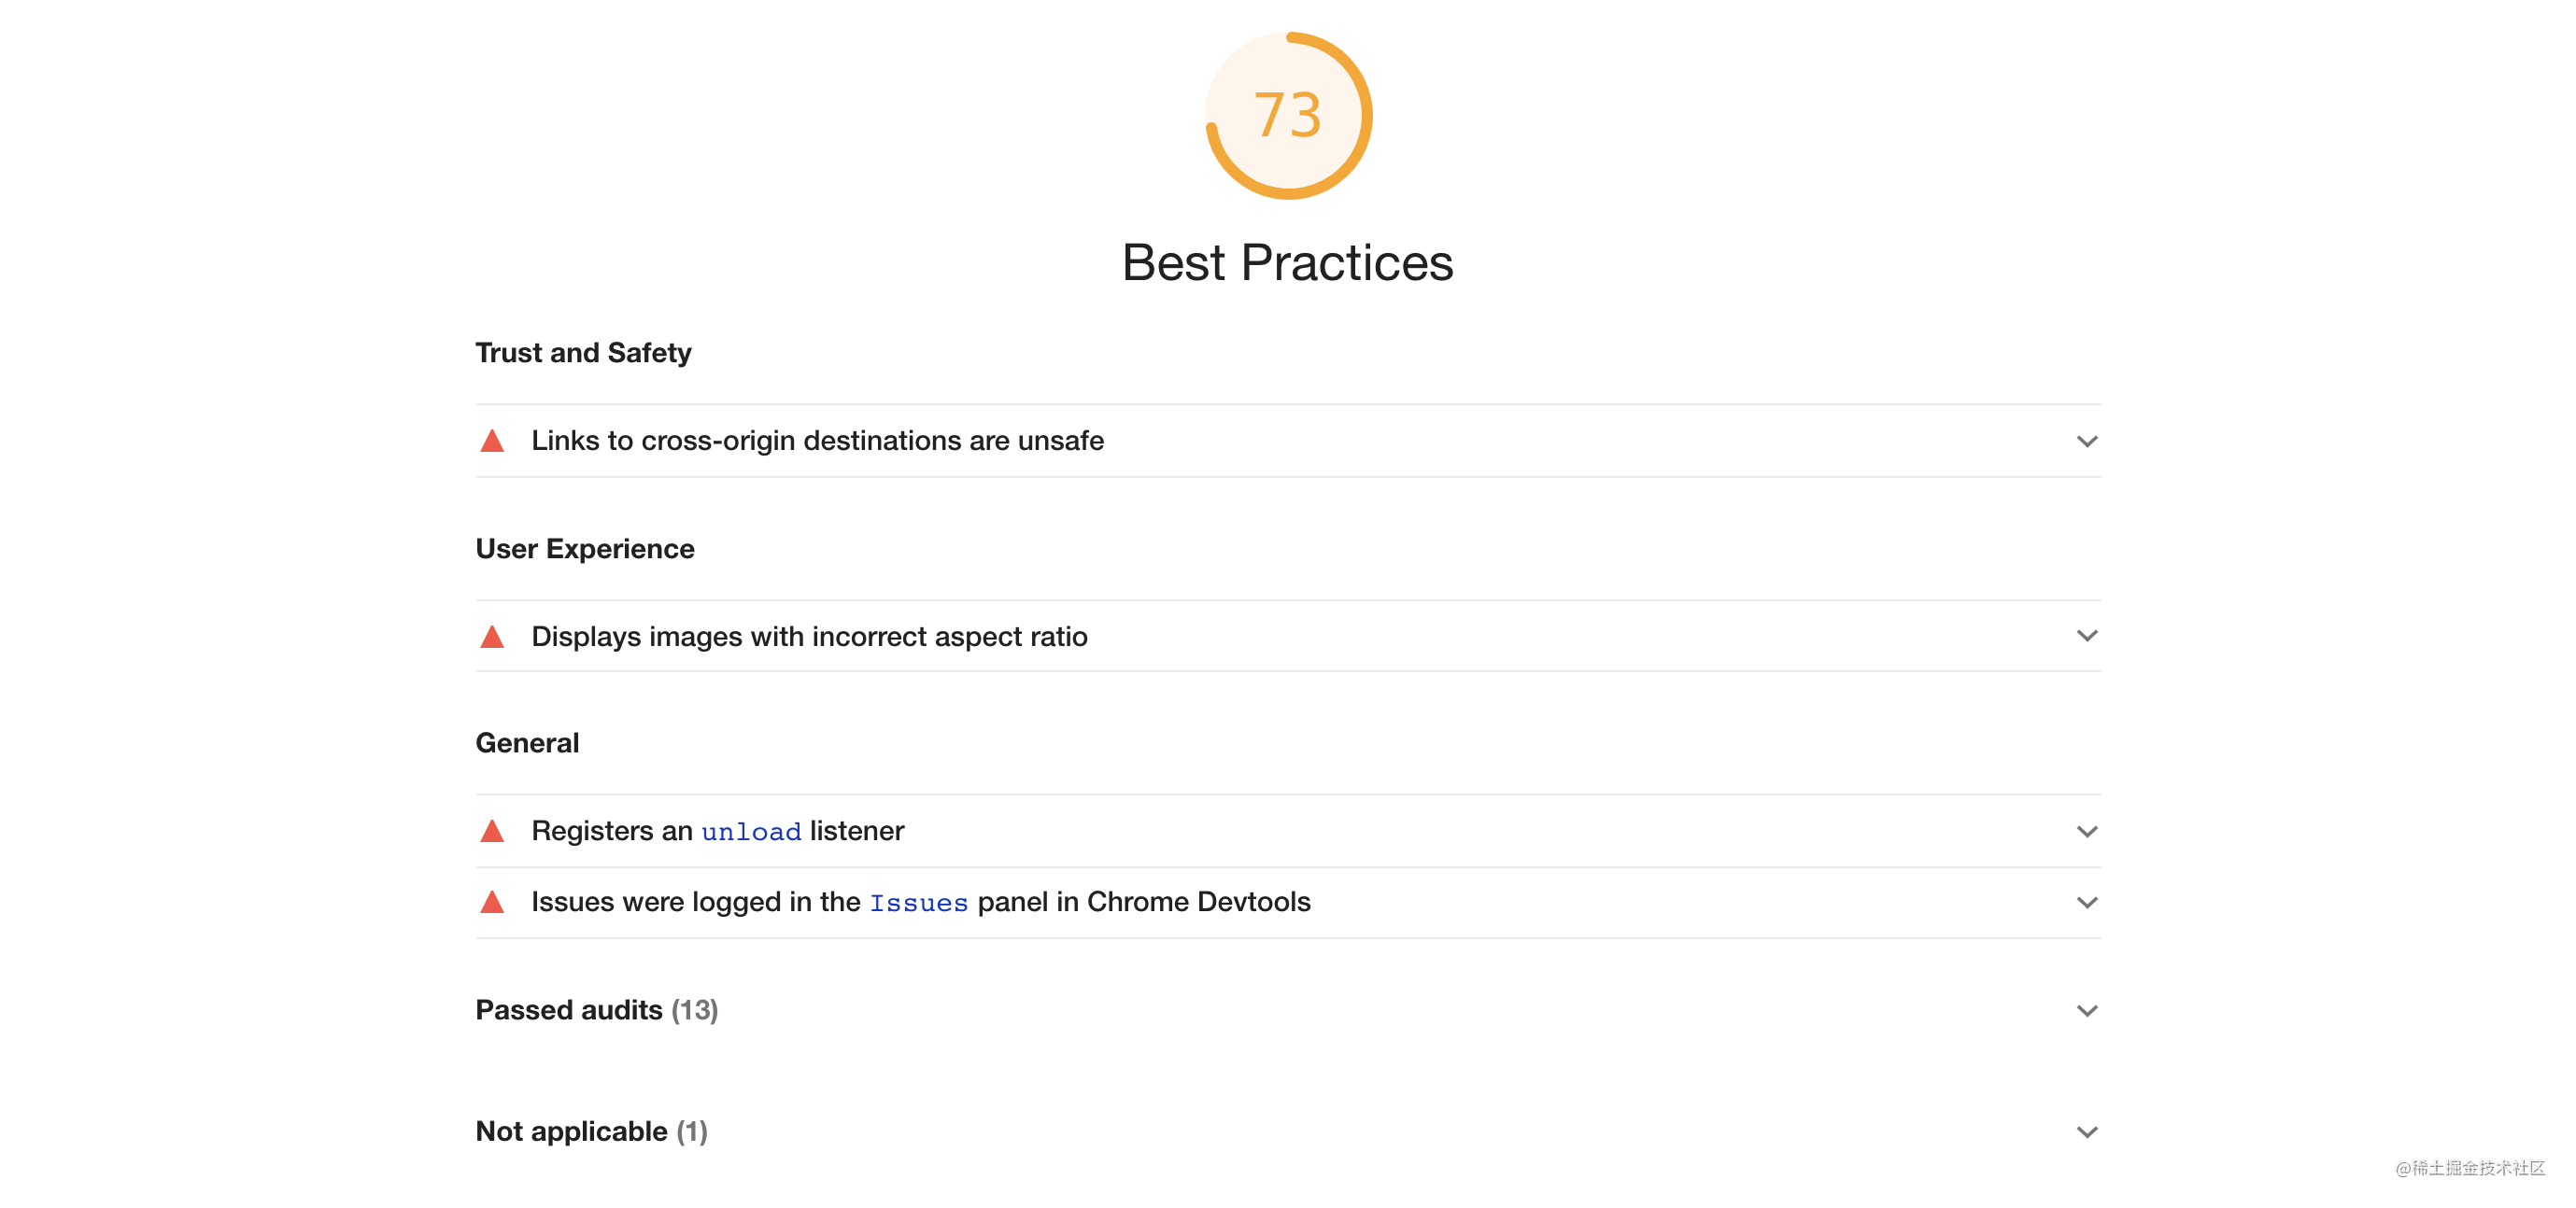2576x1208 pixels.
Task: Click the fail triangle icon for unload listener audit
Action: coord(492,830)
